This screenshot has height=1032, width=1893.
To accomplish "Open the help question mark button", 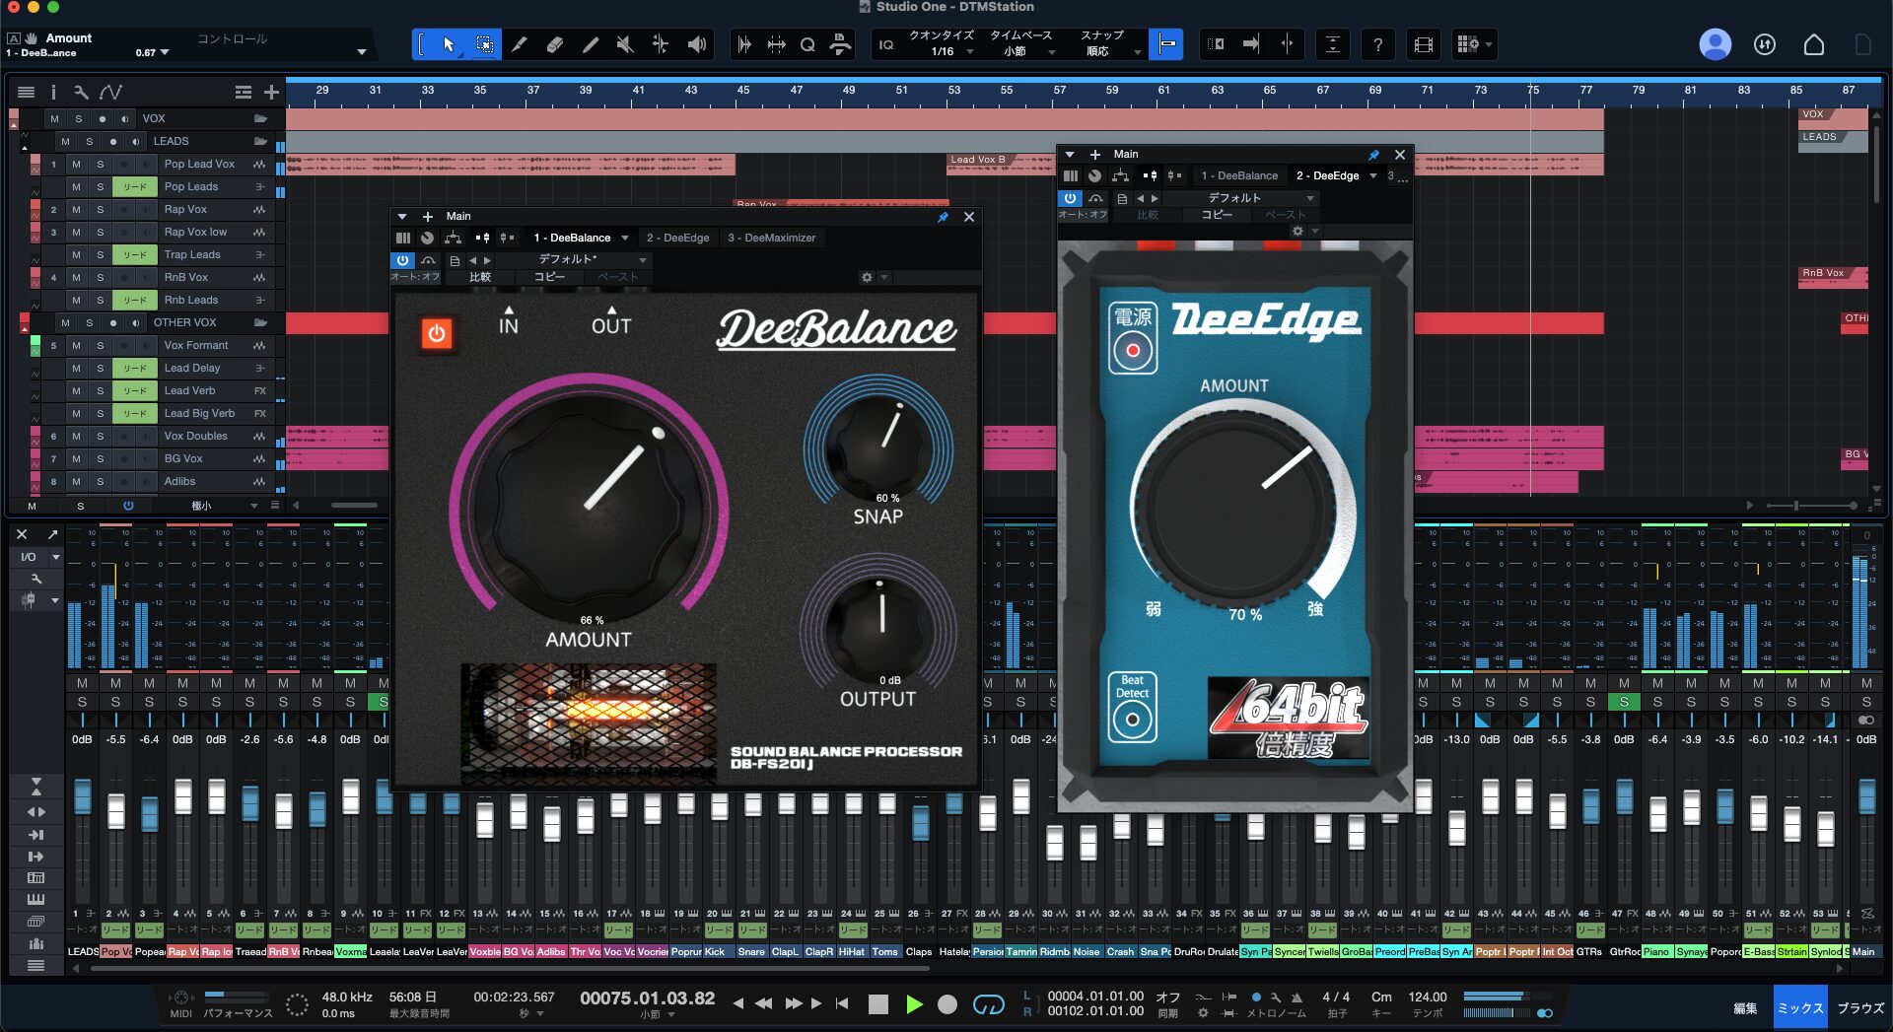I will [1377, 44].
